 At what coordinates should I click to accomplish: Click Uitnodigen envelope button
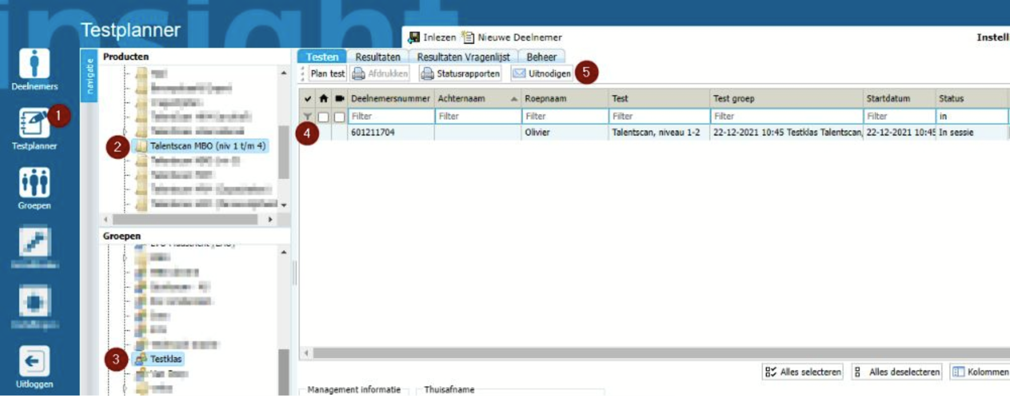[x=542, y=74]
